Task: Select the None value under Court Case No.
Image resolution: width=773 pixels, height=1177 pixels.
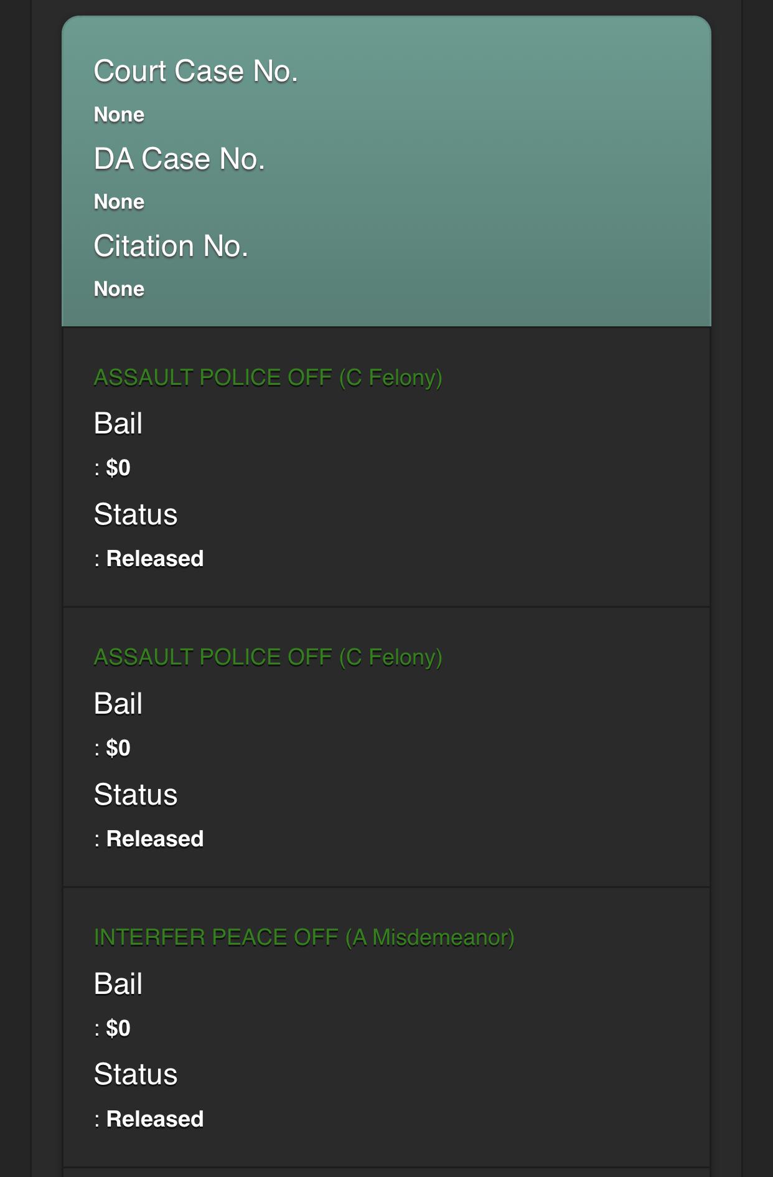Action: (119, 115)
